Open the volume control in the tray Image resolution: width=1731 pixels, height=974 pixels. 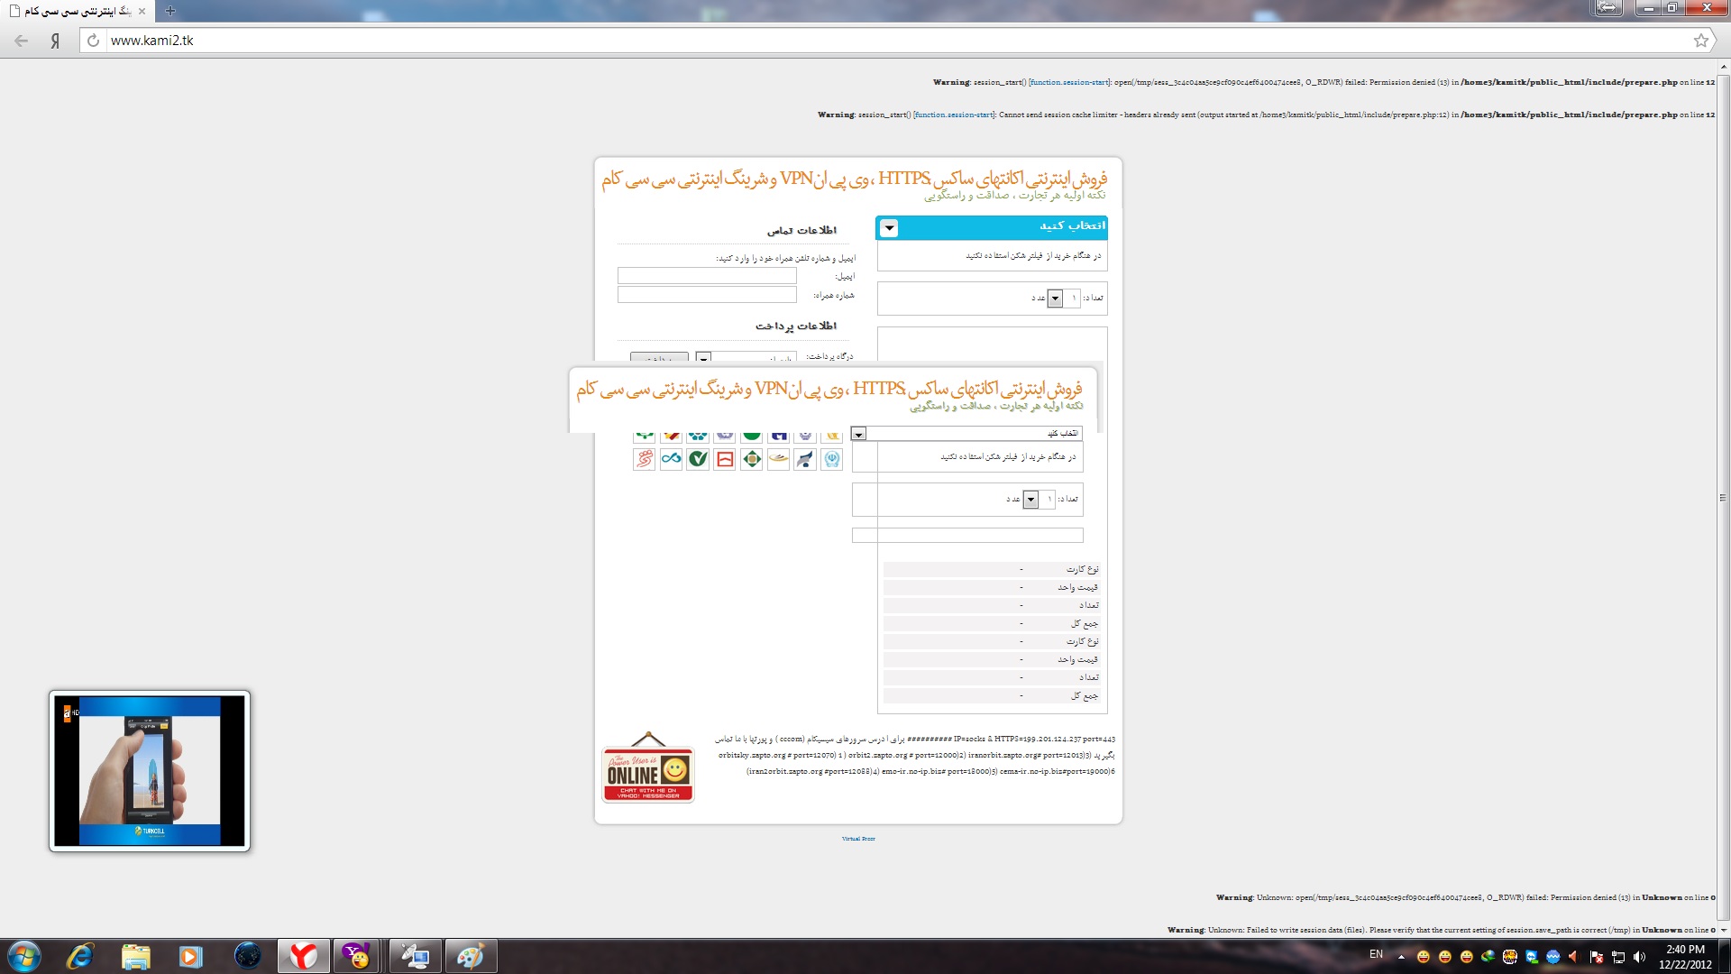click(1639, 957)
